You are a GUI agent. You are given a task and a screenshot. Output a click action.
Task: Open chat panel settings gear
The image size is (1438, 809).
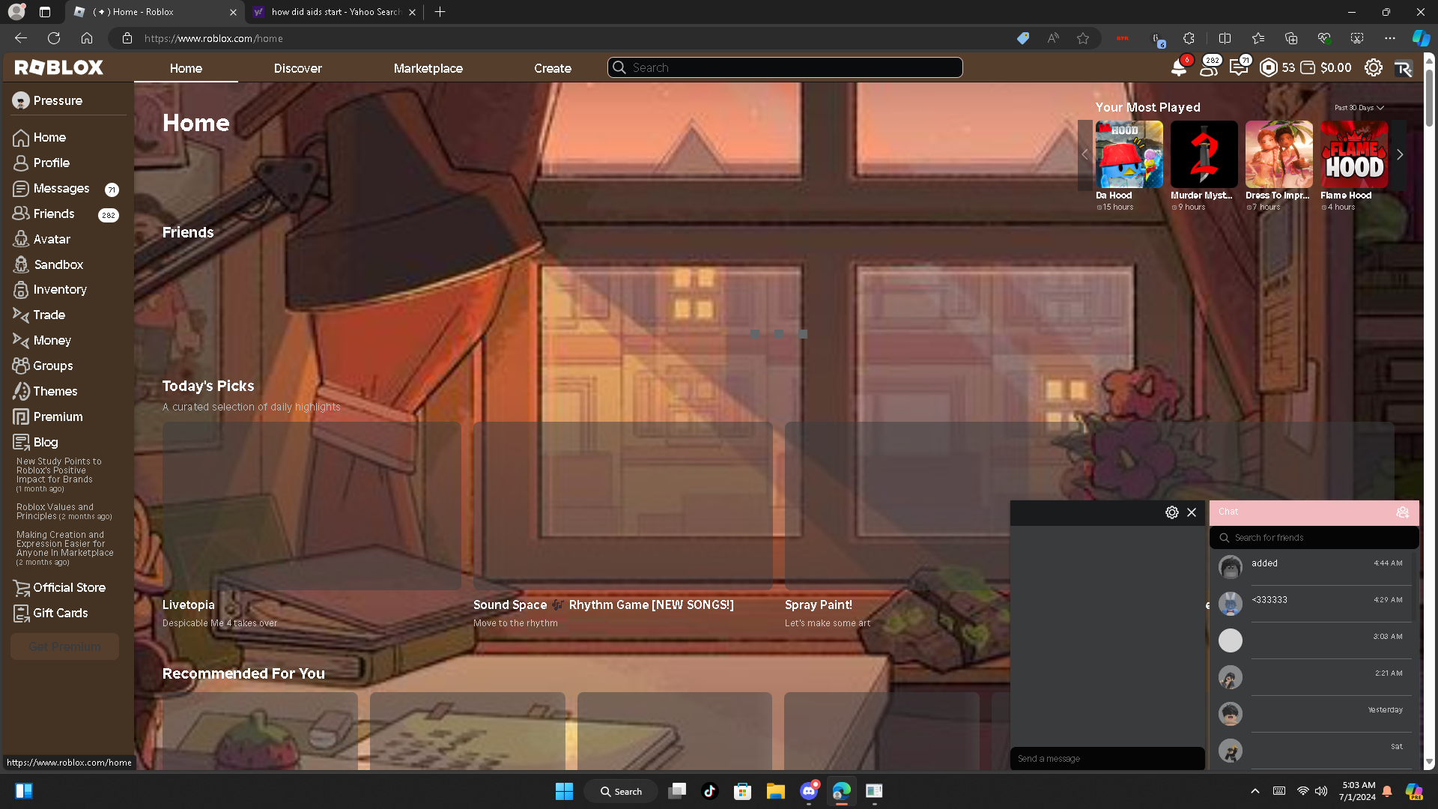[1171, 512]
